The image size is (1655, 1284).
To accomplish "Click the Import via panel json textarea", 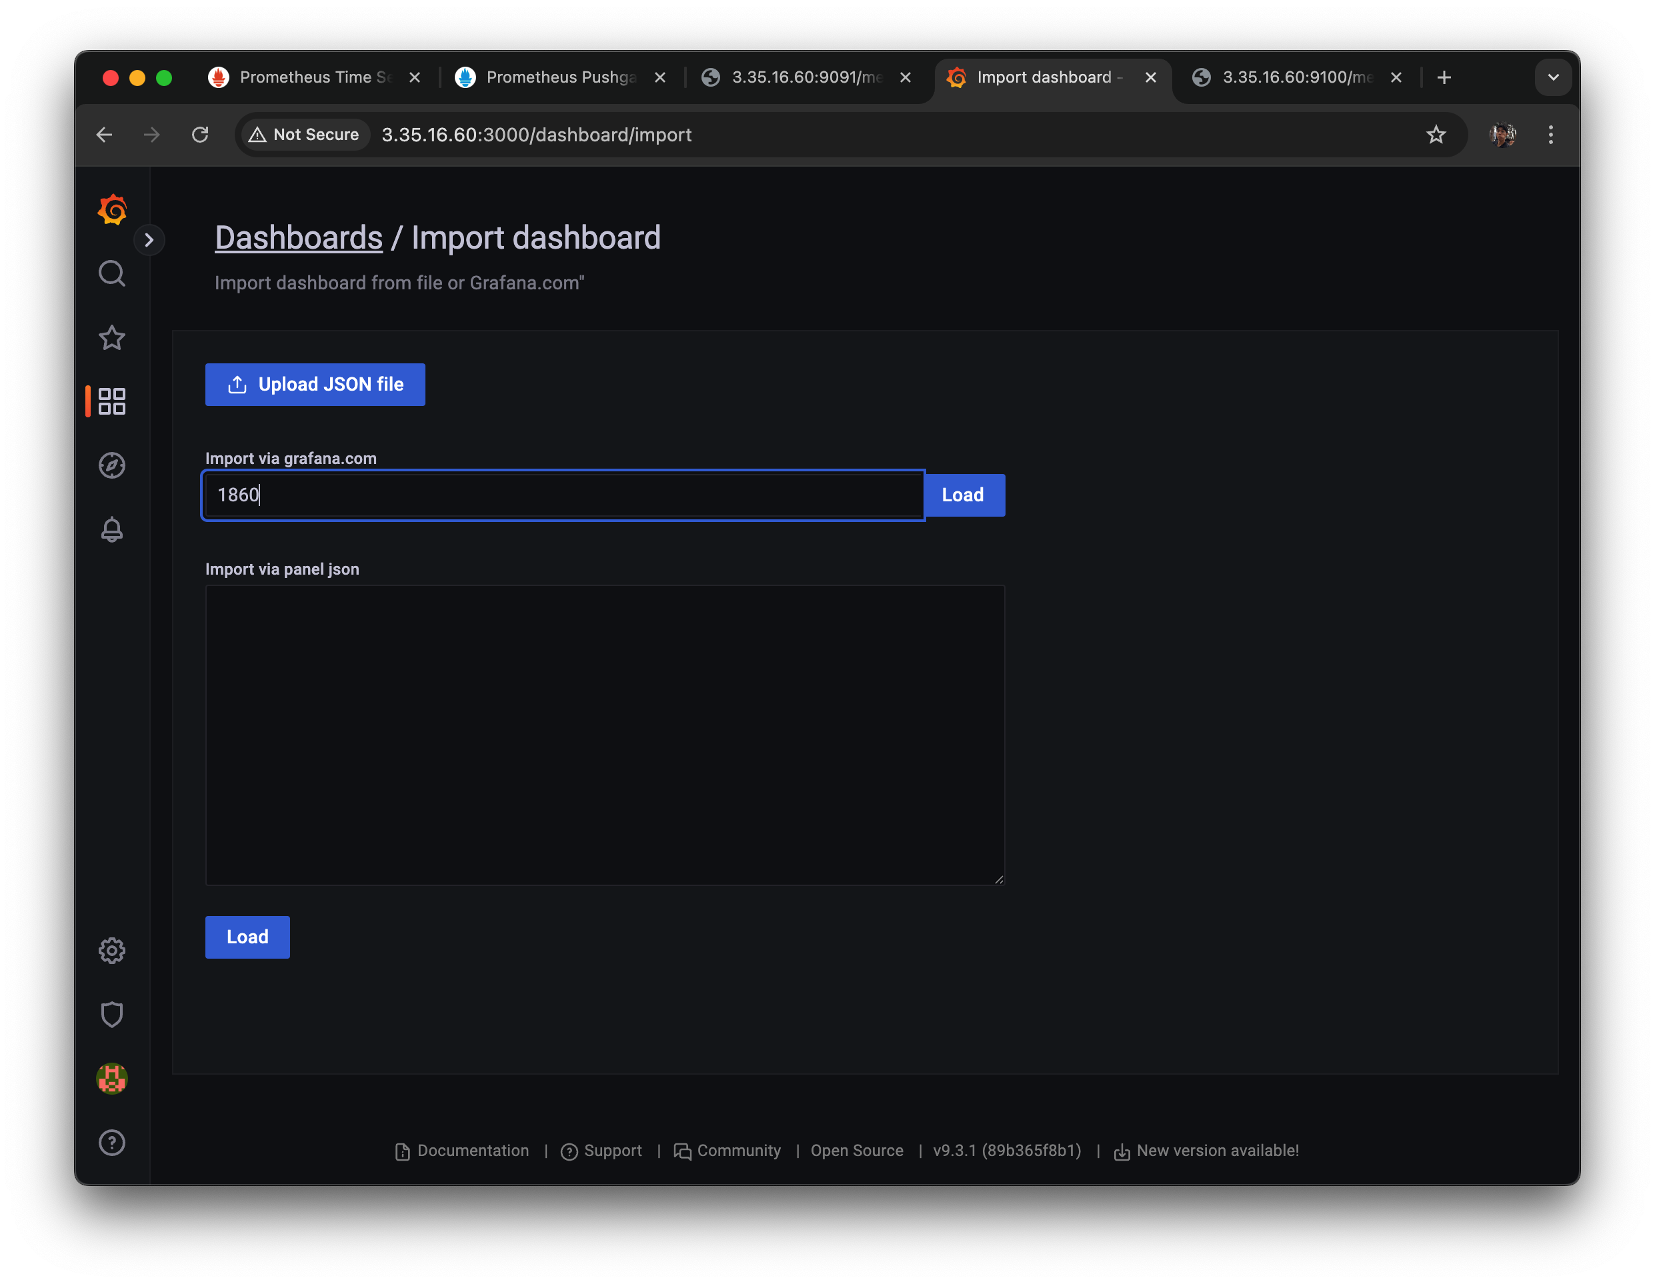I will pos(605,735).
